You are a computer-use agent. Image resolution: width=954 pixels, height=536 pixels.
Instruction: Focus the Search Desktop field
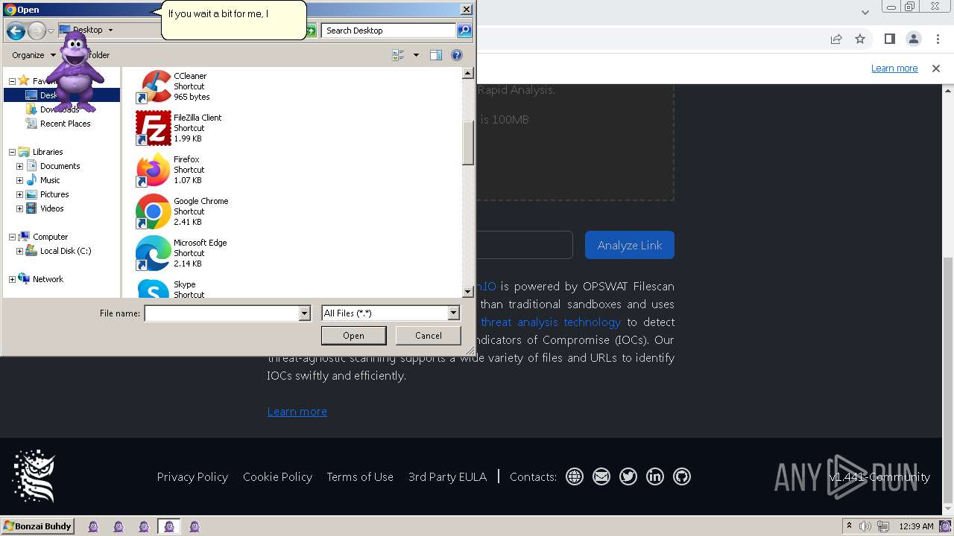click(x=389, y=31)
